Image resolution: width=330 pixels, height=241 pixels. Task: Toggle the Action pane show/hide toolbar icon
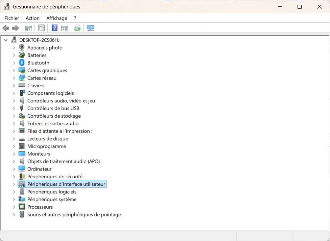[x=65, y=28]
